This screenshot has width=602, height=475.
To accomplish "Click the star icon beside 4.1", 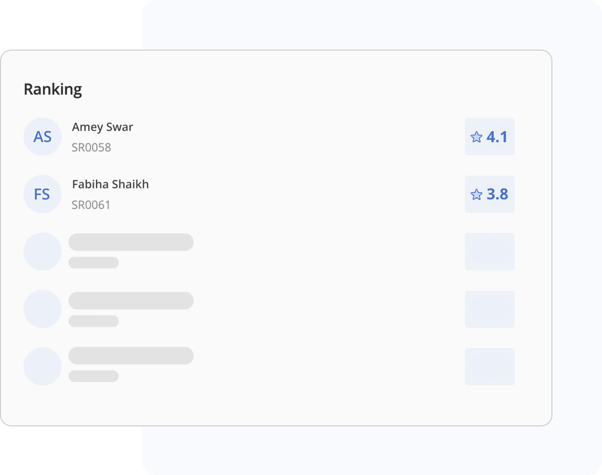I will (x=477, y=137).
